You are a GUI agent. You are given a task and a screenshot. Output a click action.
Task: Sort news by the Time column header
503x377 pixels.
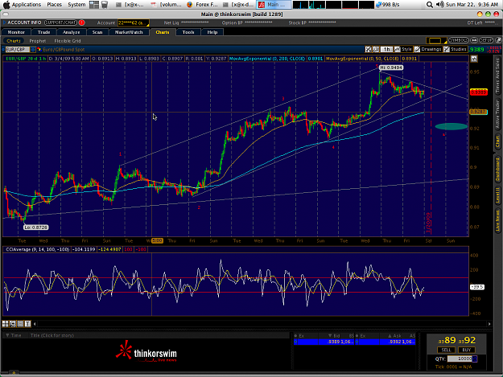click(14, 335)
